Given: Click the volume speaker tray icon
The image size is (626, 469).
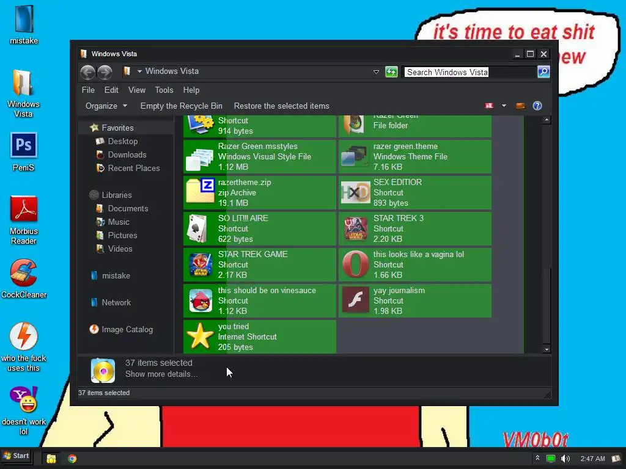Looking at the screenshot, I should pos(565,459).
